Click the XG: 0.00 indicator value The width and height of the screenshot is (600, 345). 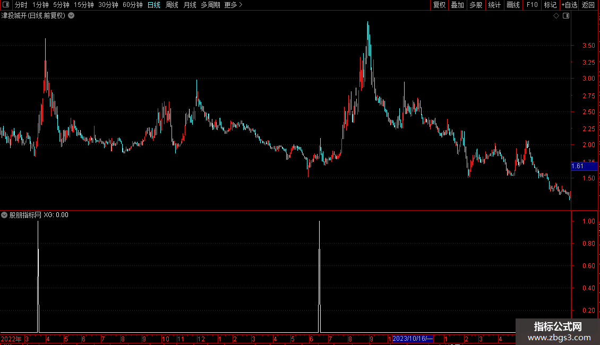point(56,215)
